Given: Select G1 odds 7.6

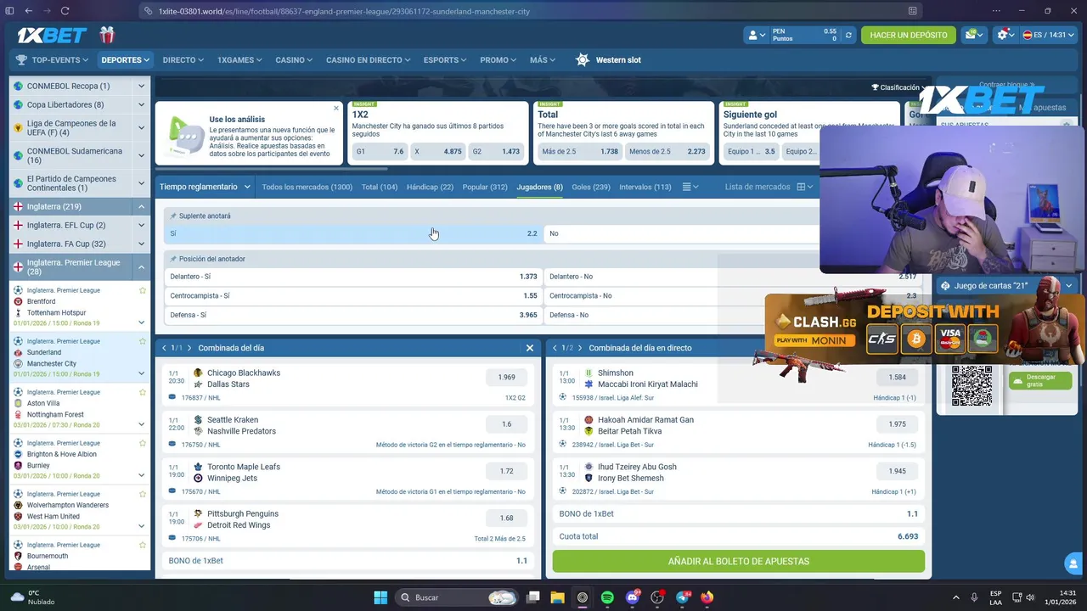Looking at the screenshot, I should tap(380, 151).
